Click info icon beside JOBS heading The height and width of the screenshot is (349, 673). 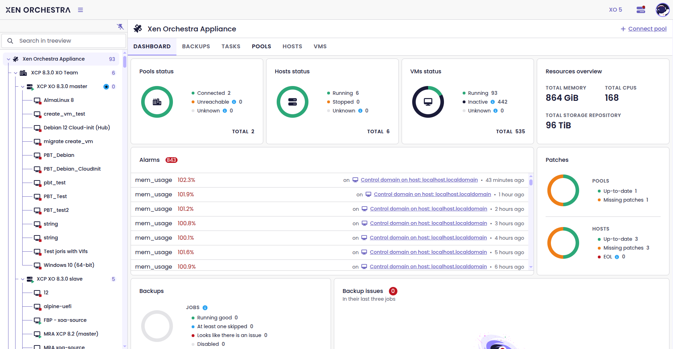pos(205,308)
